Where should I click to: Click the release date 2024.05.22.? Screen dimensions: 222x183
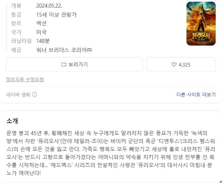point(49,6)
